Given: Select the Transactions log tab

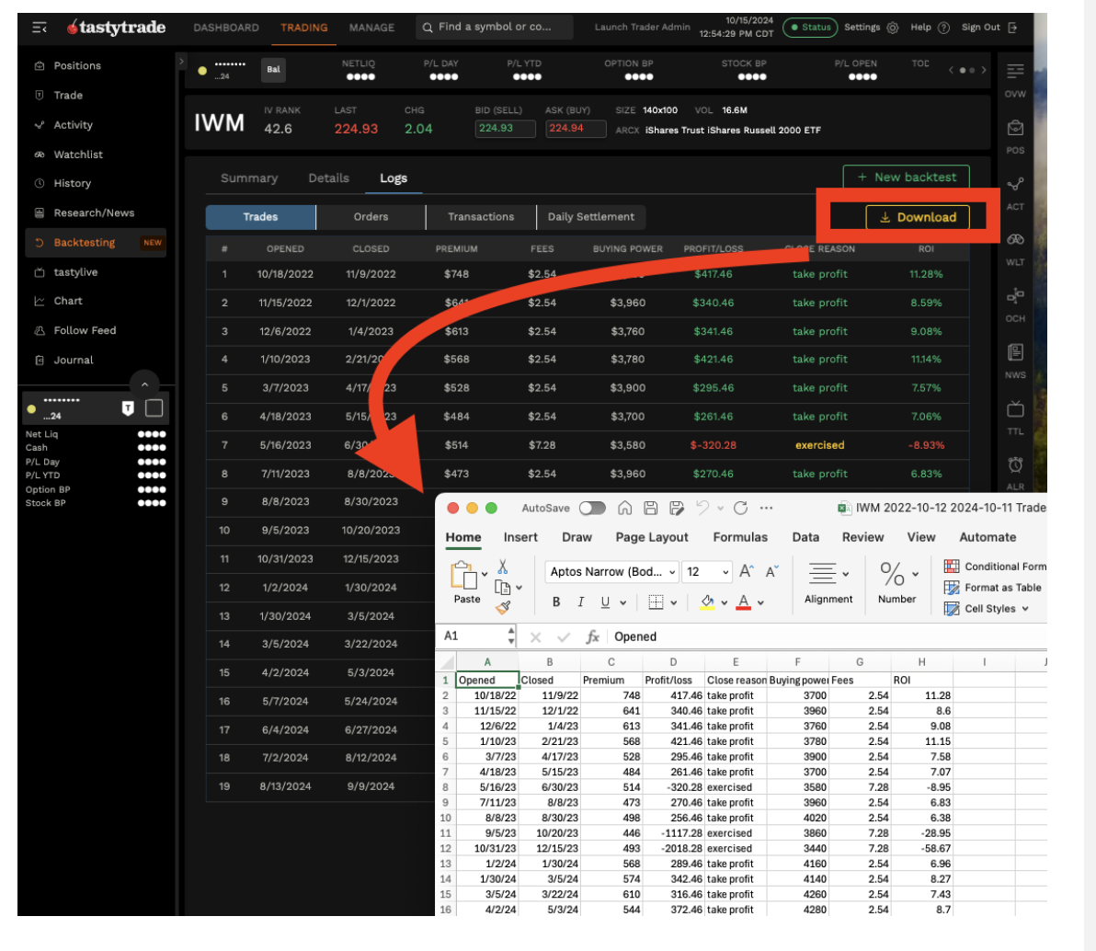Looking at the screenshot, I should coord(481,217).
